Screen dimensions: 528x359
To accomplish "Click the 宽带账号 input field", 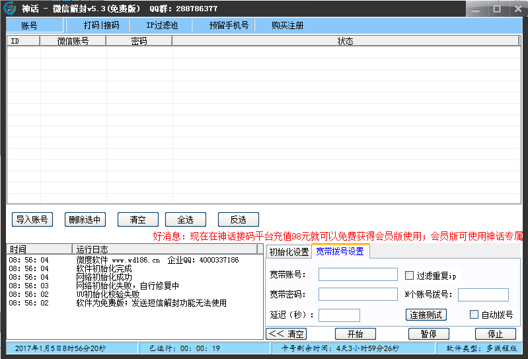I will tap(358, 274).
